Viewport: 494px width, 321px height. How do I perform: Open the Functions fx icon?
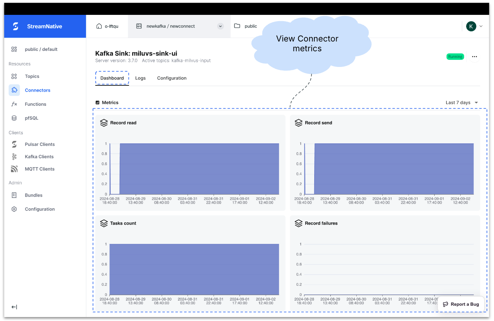(14, 104)
